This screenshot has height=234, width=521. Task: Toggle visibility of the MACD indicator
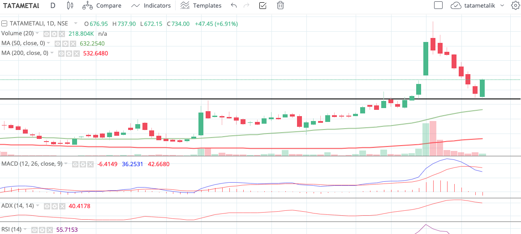click(75, 164)
